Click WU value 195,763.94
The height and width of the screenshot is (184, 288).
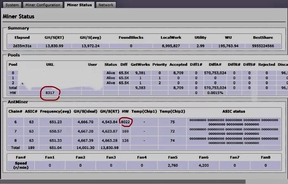coord(228,46)
